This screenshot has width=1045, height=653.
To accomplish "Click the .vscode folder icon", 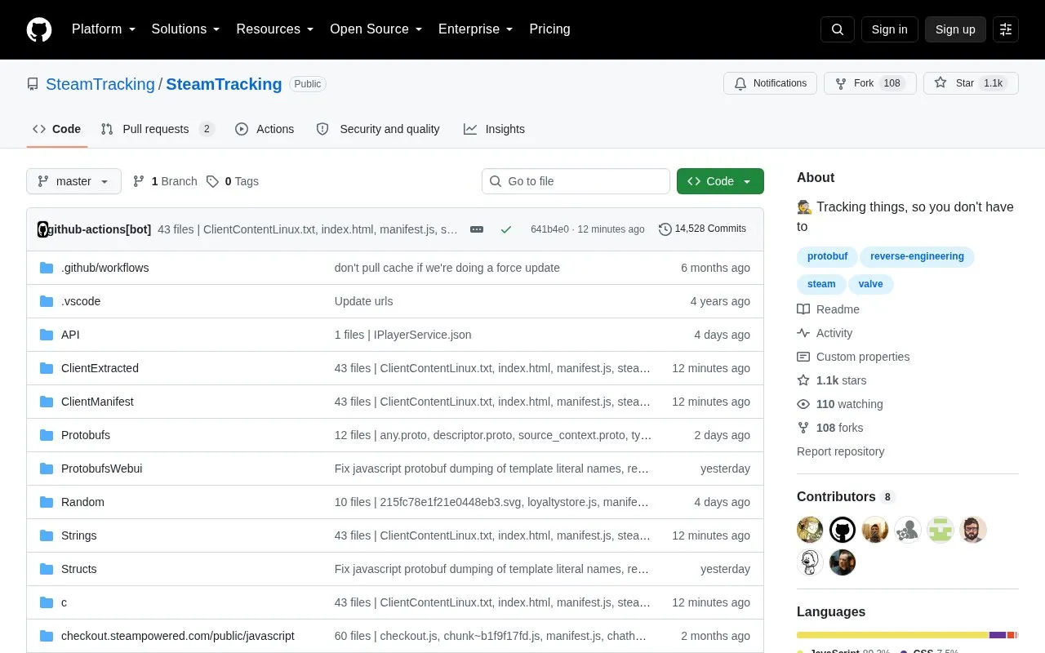I will pyautogui.click(x=47, y=301).
